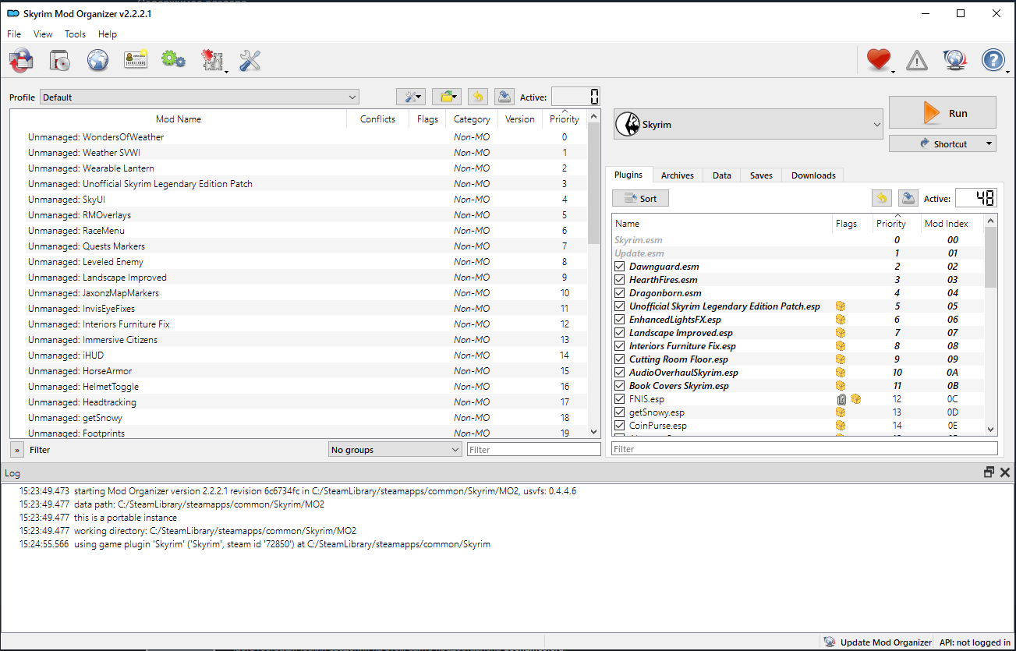
Task: Open the No groups dropdown
Action: point(395,450)
